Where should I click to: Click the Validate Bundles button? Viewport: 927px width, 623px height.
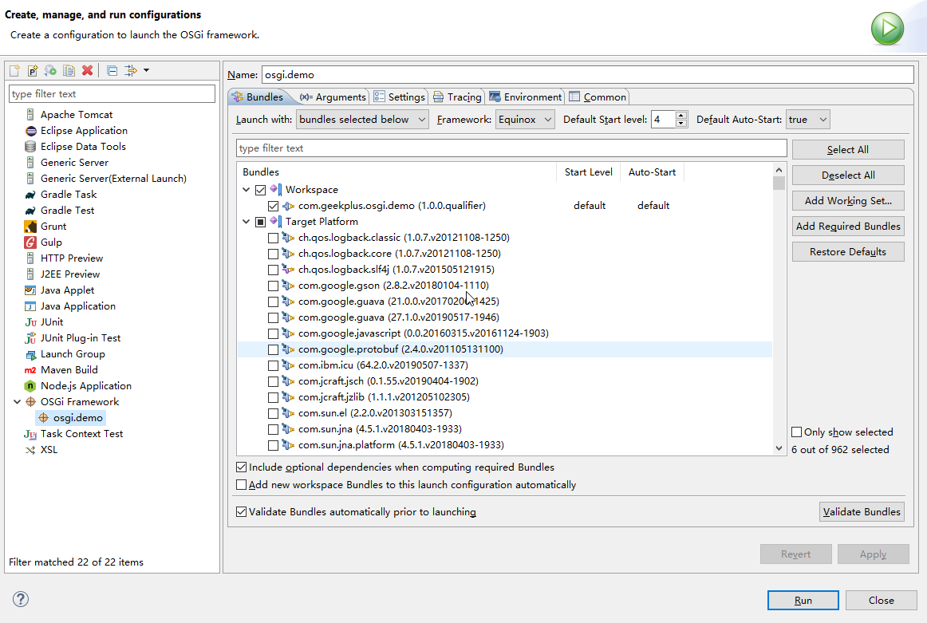[x=862, y=512]
